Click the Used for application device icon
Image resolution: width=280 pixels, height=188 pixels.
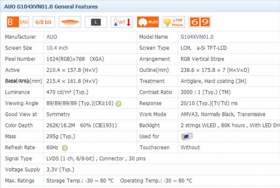click(x=187, y=136)
